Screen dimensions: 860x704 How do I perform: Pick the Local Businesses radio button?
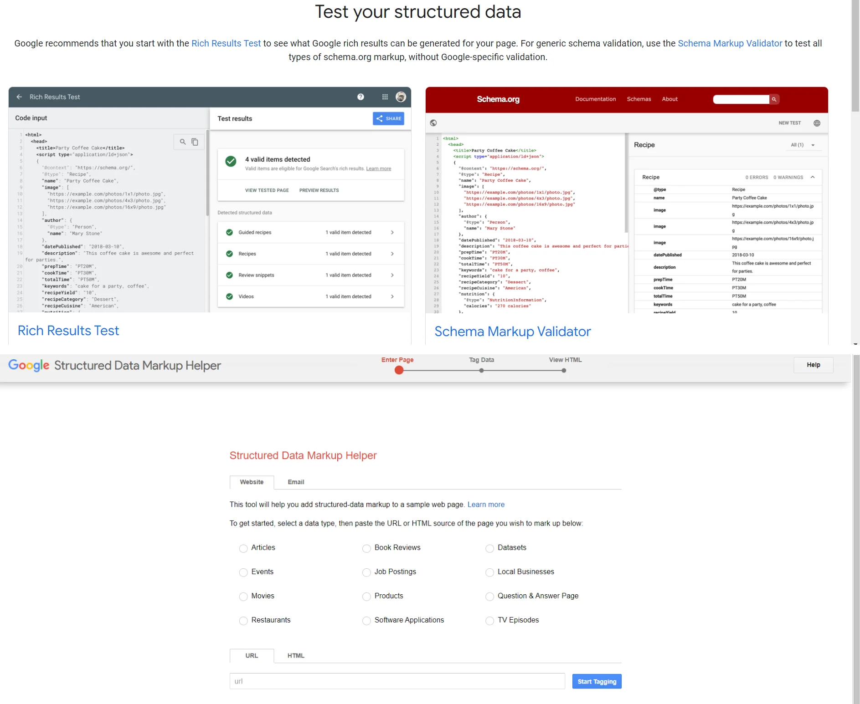489,572
